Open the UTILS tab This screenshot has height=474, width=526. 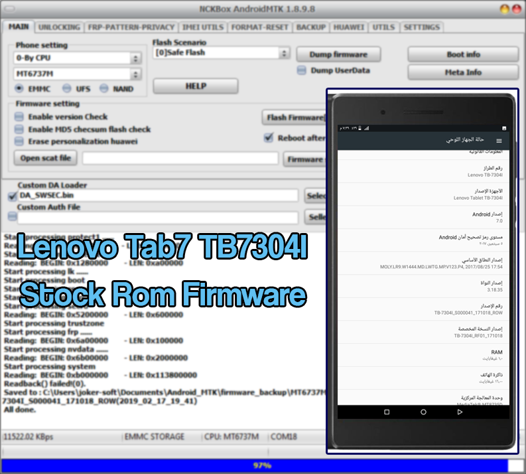pos(383,27)
